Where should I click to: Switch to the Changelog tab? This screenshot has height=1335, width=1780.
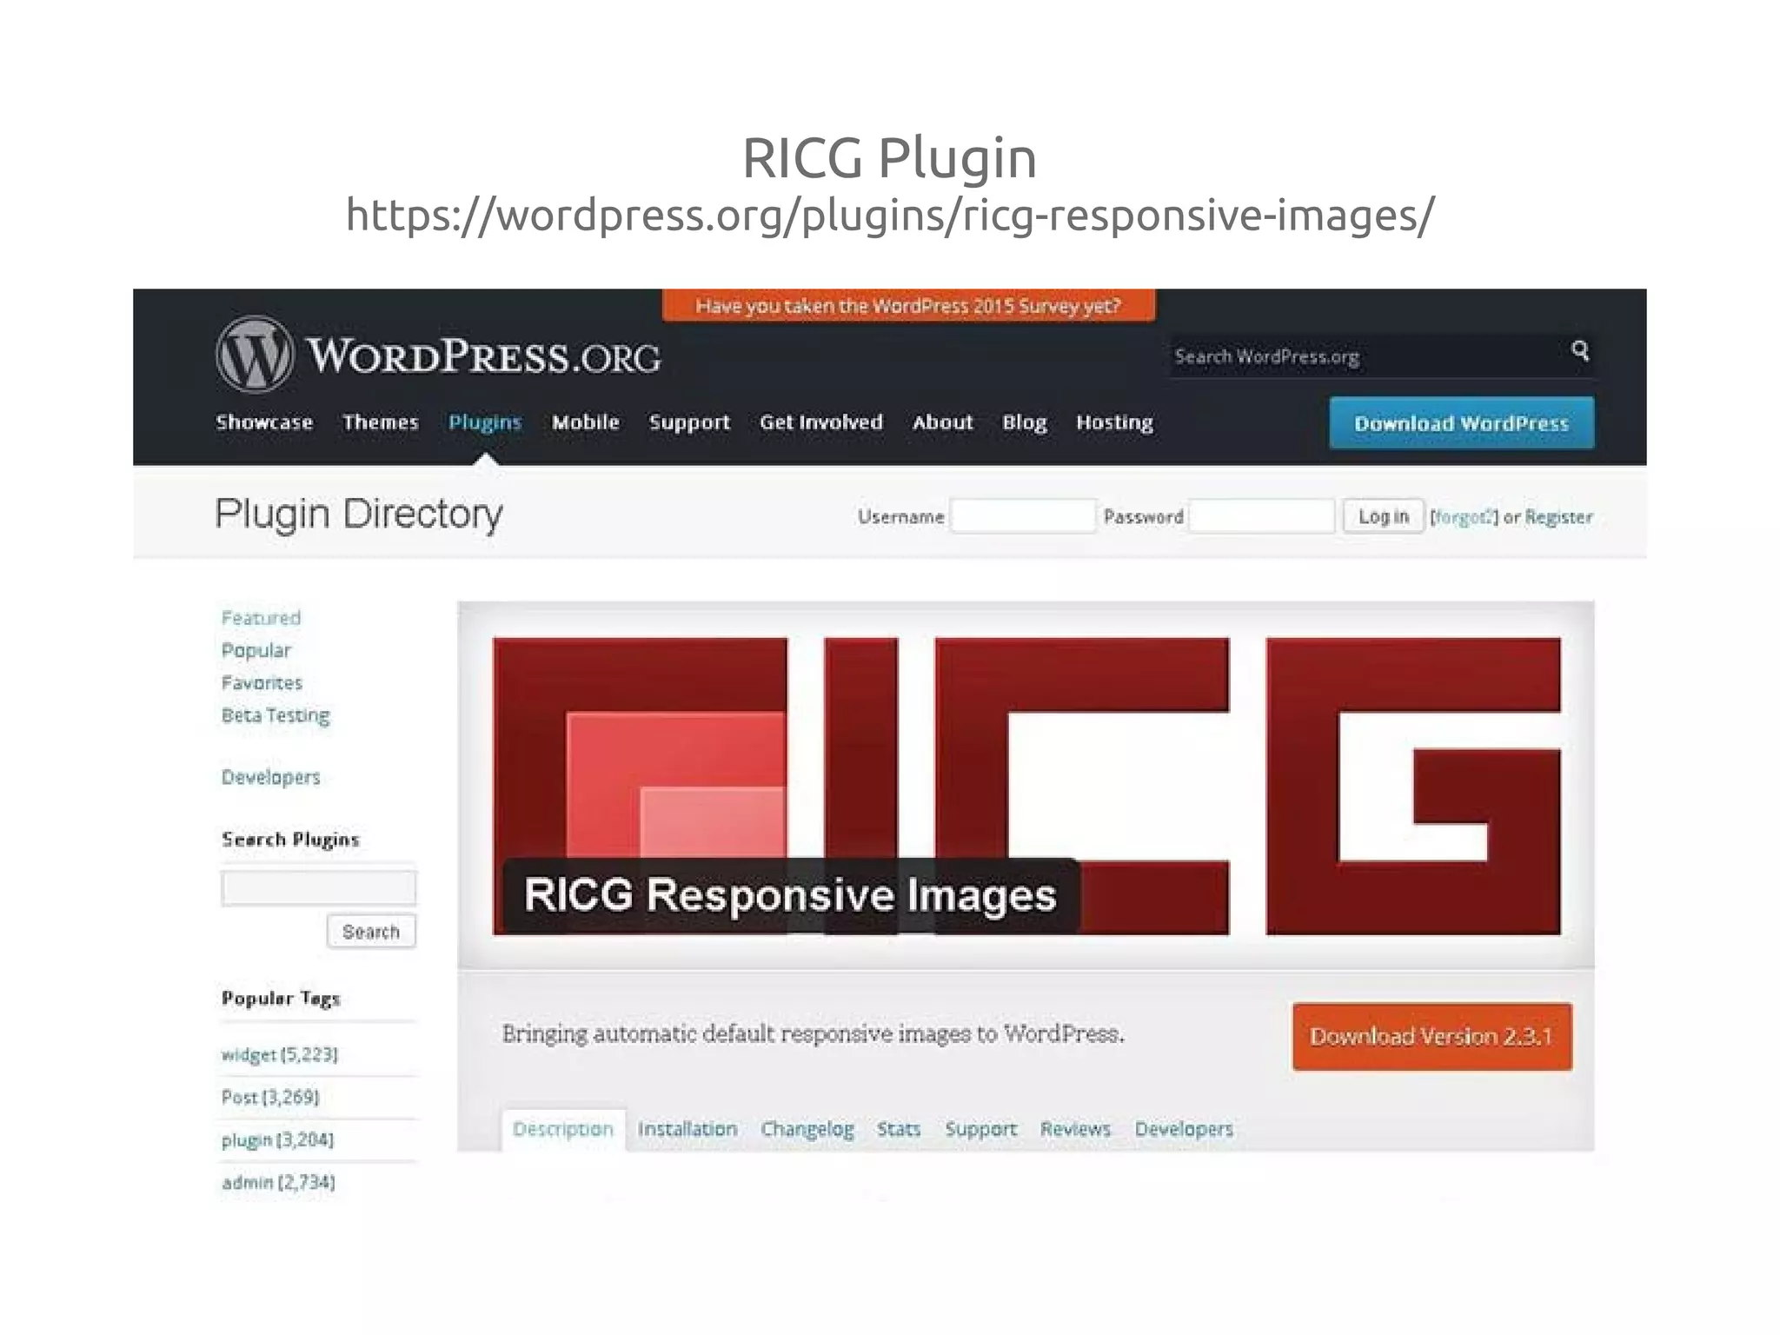pos(807,1130)
